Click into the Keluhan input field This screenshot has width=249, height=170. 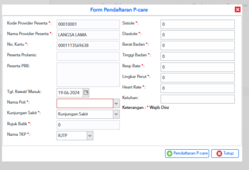tap(198, 99)
